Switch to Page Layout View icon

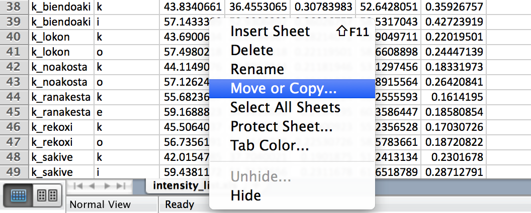pyautogui.click(x=48, y=195)
